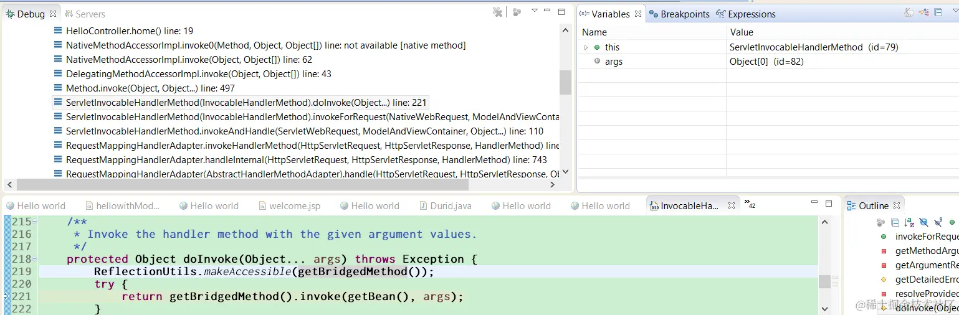Select the 'this' variable row
The image size is (959, 315).
768,47
